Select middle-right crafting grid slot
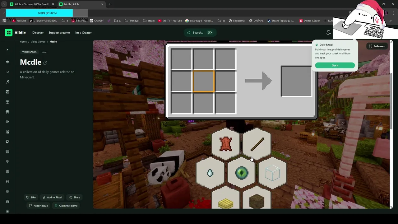Screen dimensions: 398x224 coord(226,81)
